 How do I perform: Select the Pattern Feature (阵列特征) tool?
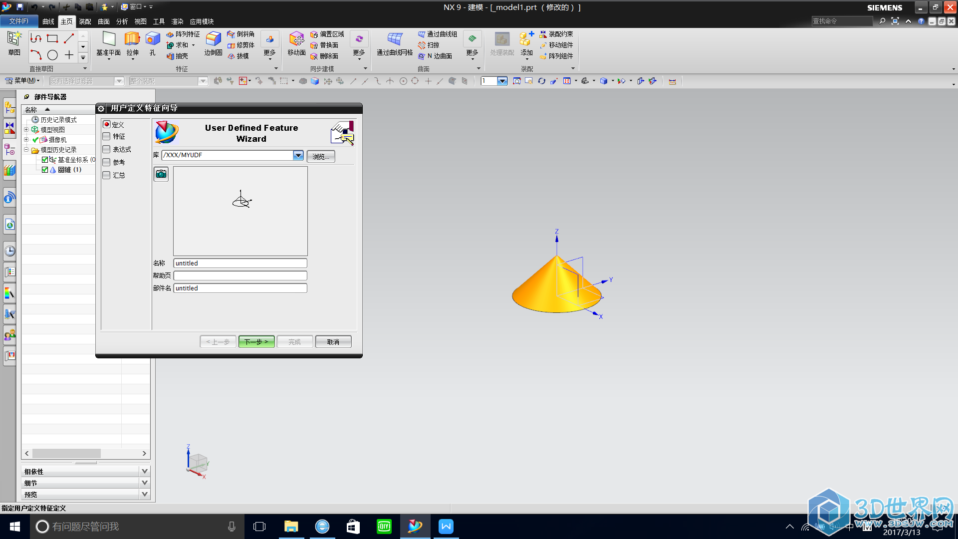coord(183,34)
